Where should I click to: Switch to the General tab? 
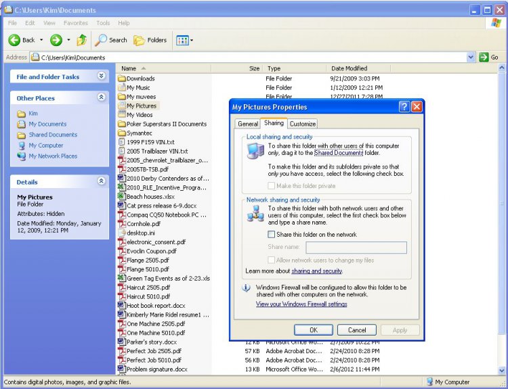click(248, 124)
